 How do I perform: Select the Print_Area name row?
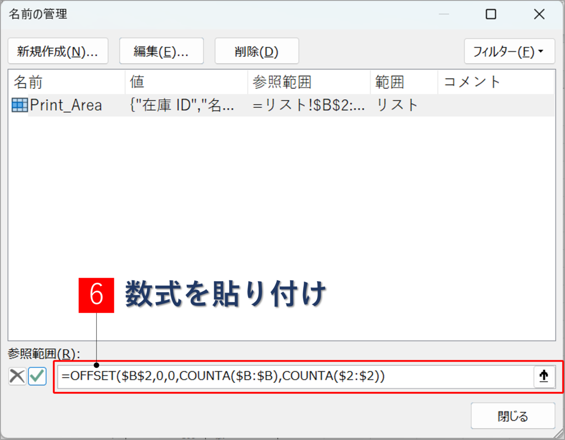pyautogui.click(x=282, y=105)
